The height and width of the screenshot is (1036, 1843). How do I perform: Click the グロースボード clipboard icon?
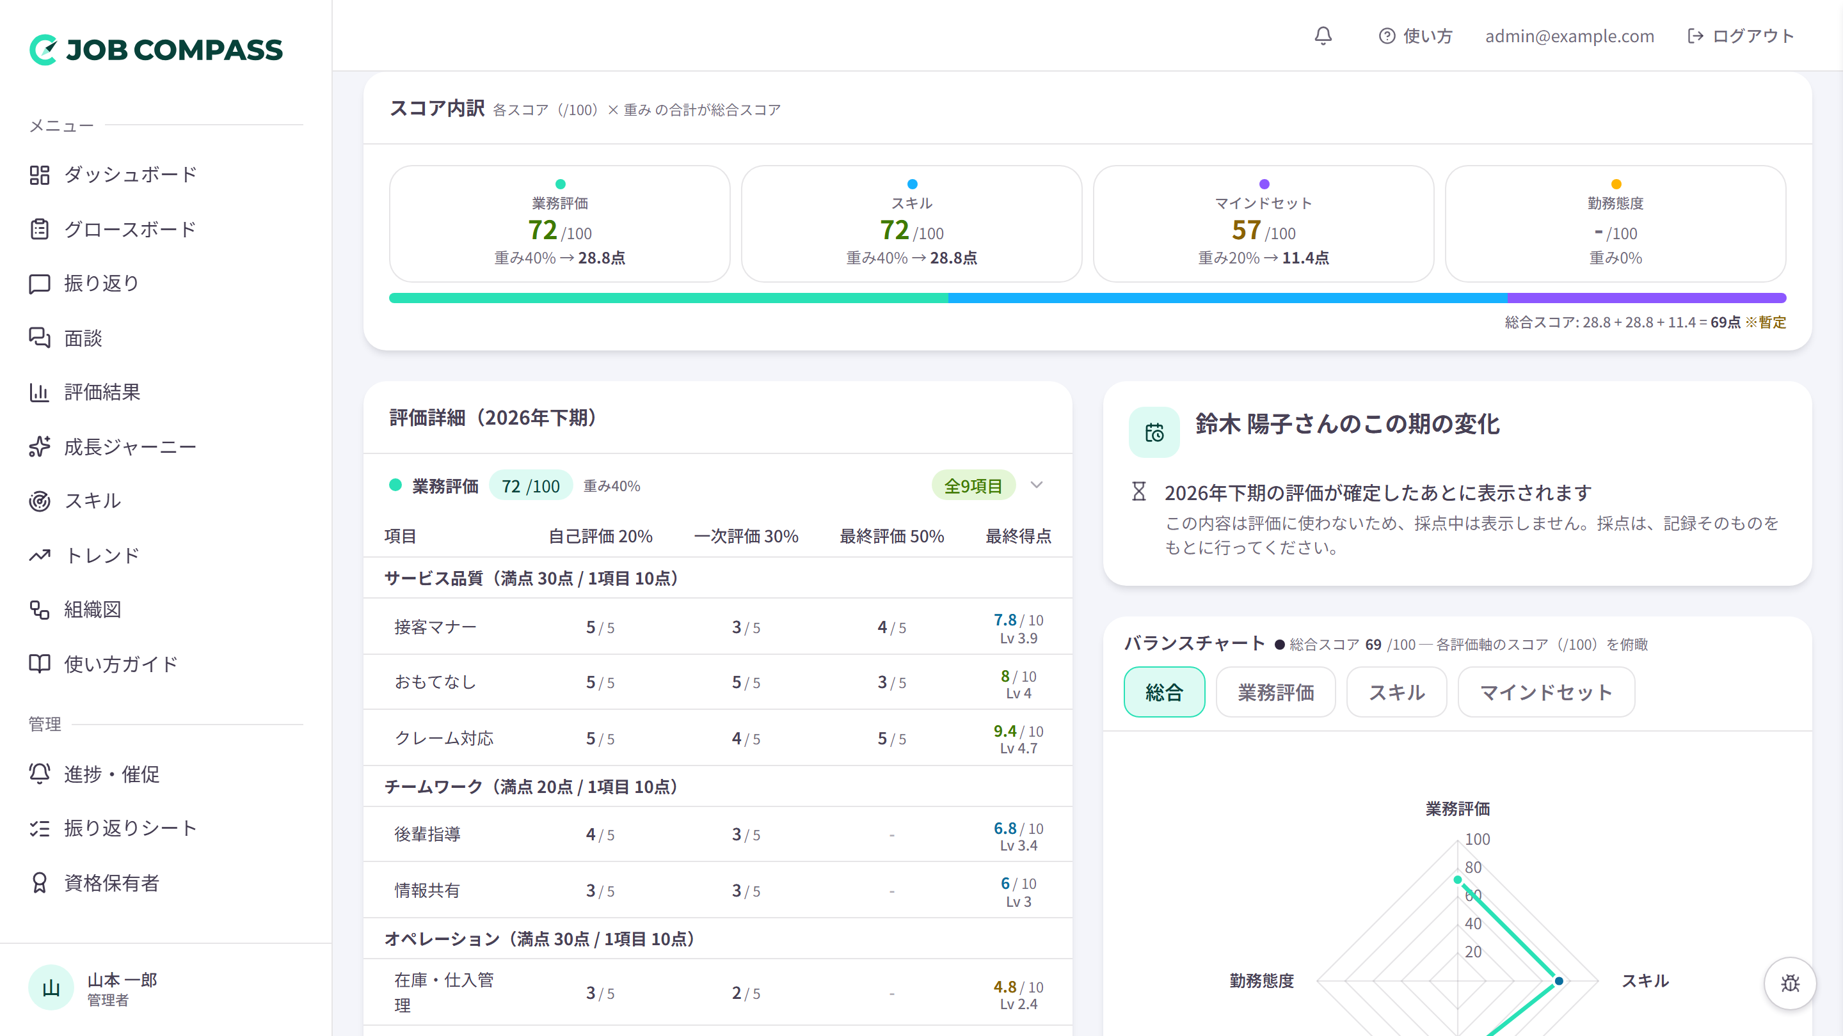(x=39, y=230)
